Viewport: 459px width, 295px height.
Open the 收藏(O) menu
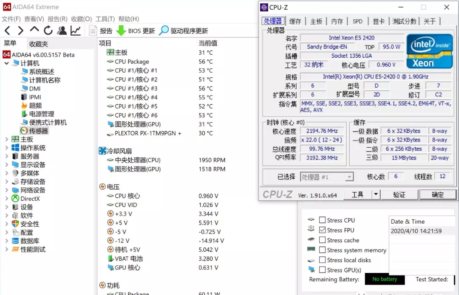[81, 19]
